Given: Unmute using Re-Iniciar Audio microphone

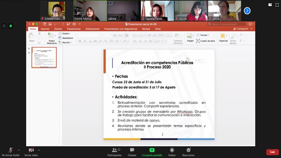Looking at the screenshot, I should click(x=11, y=150).
